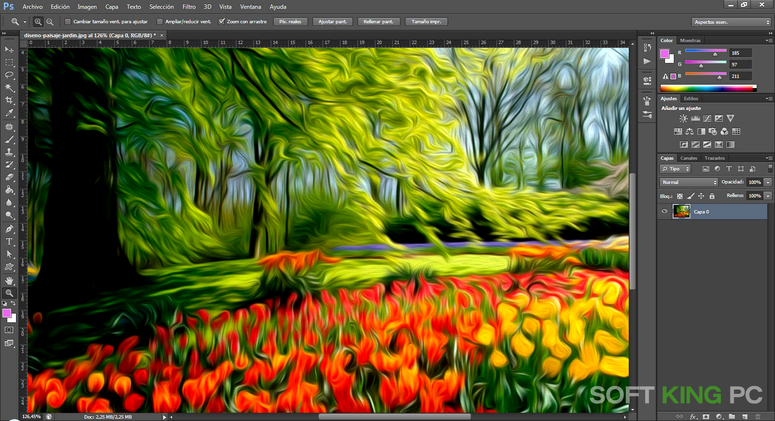Open the Ajustes panel options menu
Viewport: 775px width, 421px height.
click(x=769, y=99)
